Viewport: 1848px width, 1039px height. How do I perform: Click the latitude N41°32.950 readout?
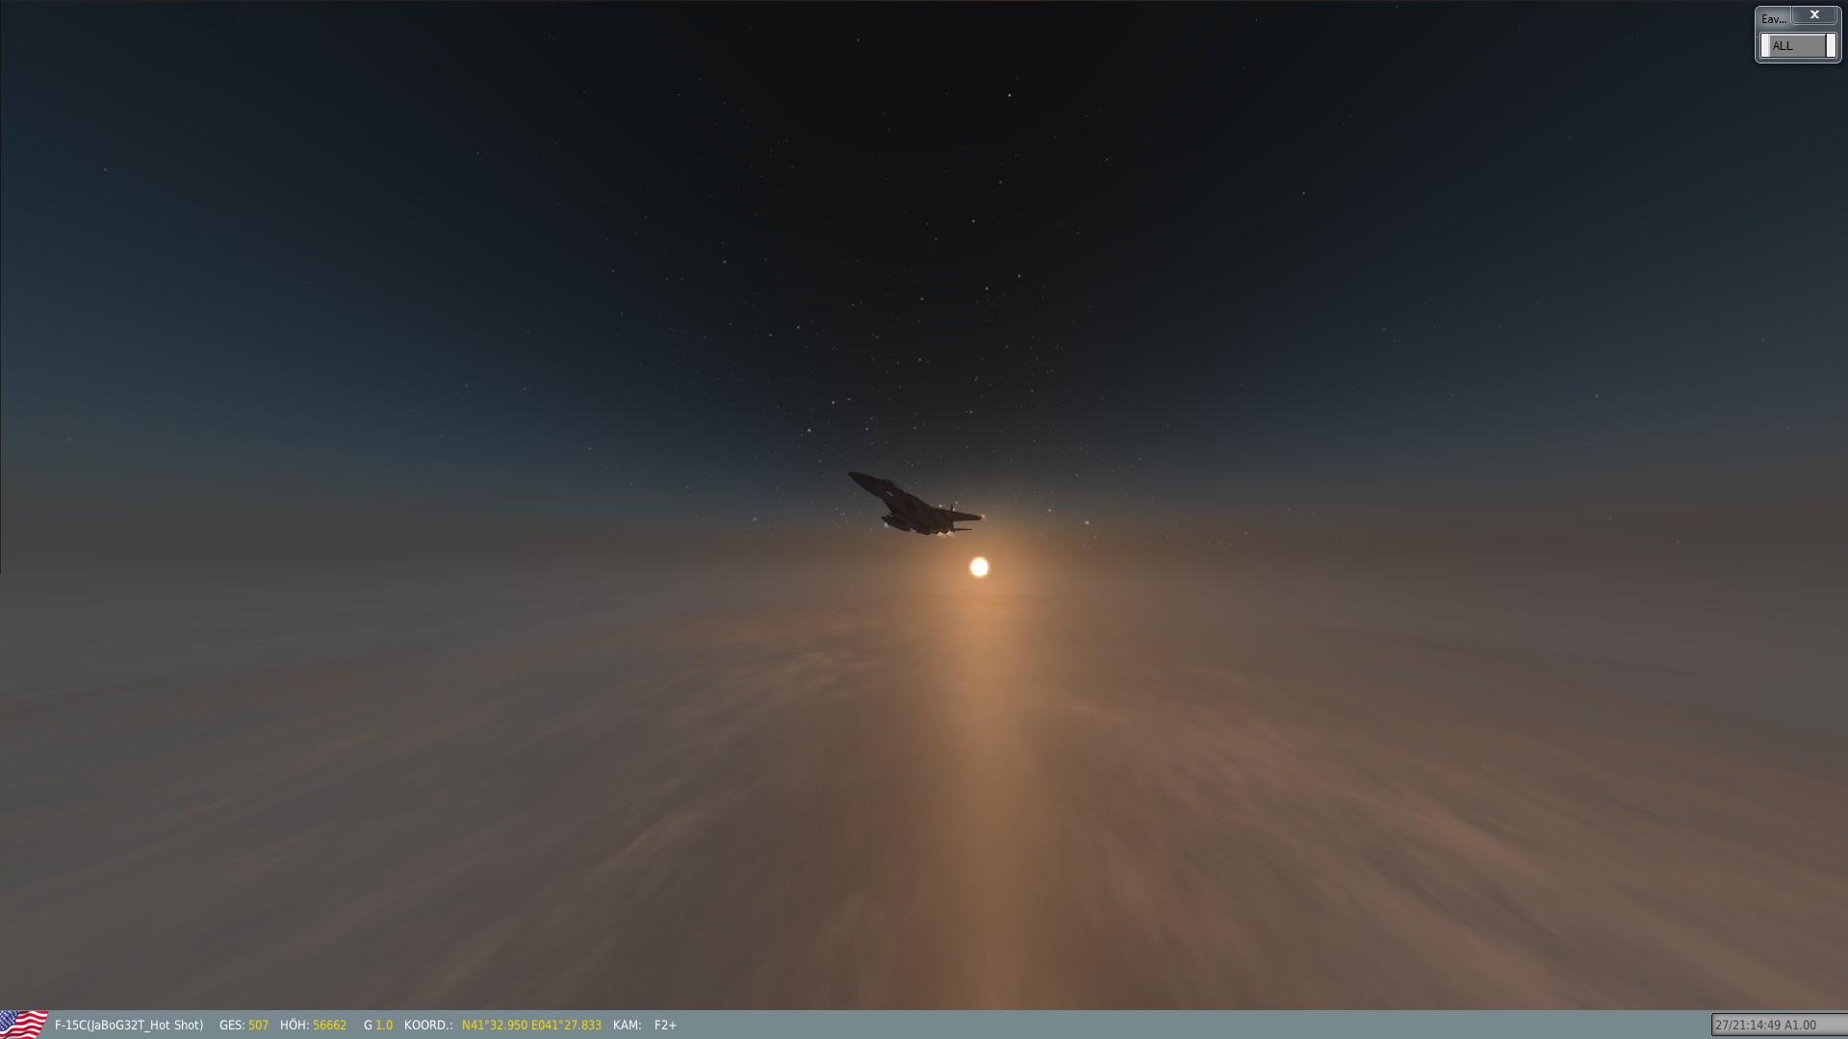tap(495, 1026)
